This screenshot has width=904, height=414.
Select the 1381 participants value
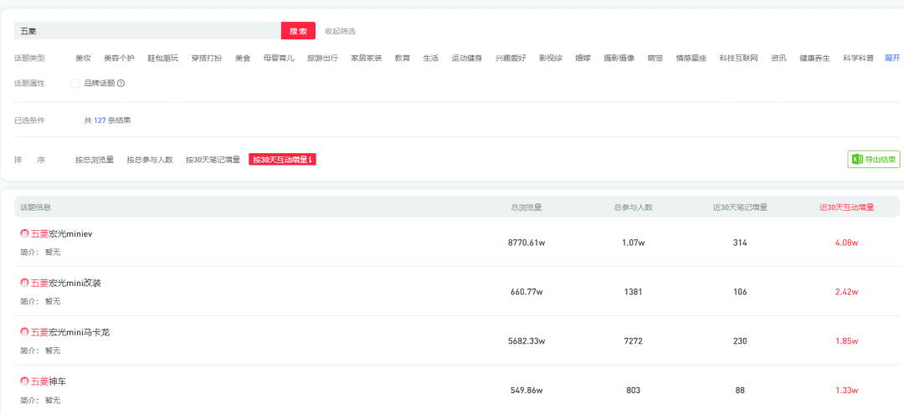(633, 292)
